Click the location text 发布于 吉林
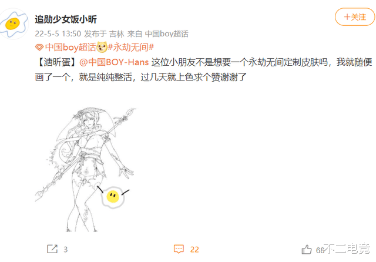This screenshot has width=376, height=262. 104,34
